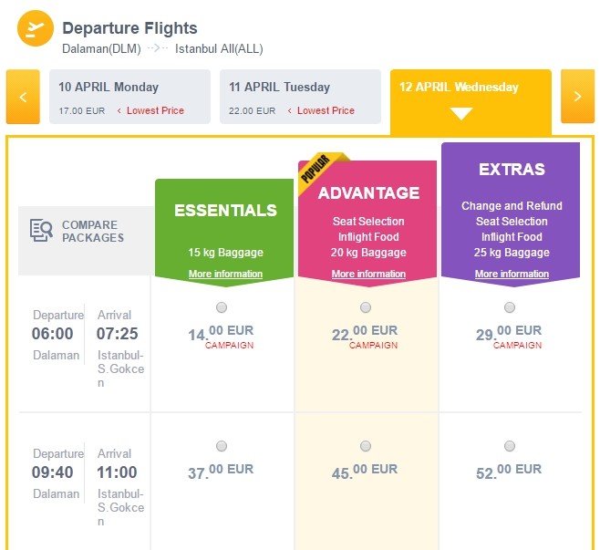The image size is (600, 550).
Task: Choose Advantage fare for the 09:40 flight
Action: click(366, 446)
